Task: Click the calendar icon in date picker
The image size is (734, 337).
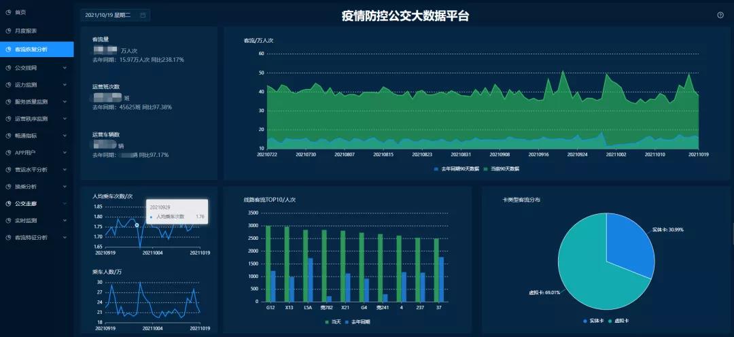Action: pyautogui.click(x=143, y=15)
